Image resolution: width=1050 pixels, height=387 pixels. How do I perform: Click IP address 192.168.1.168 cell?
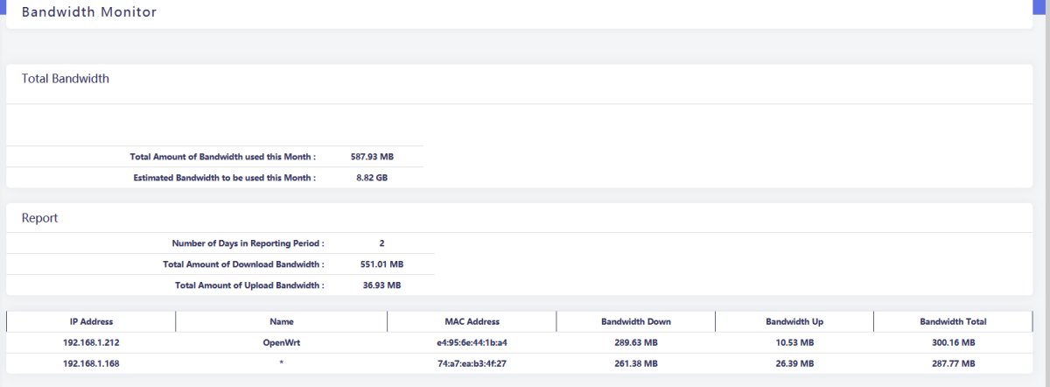(x=91, y=363)
